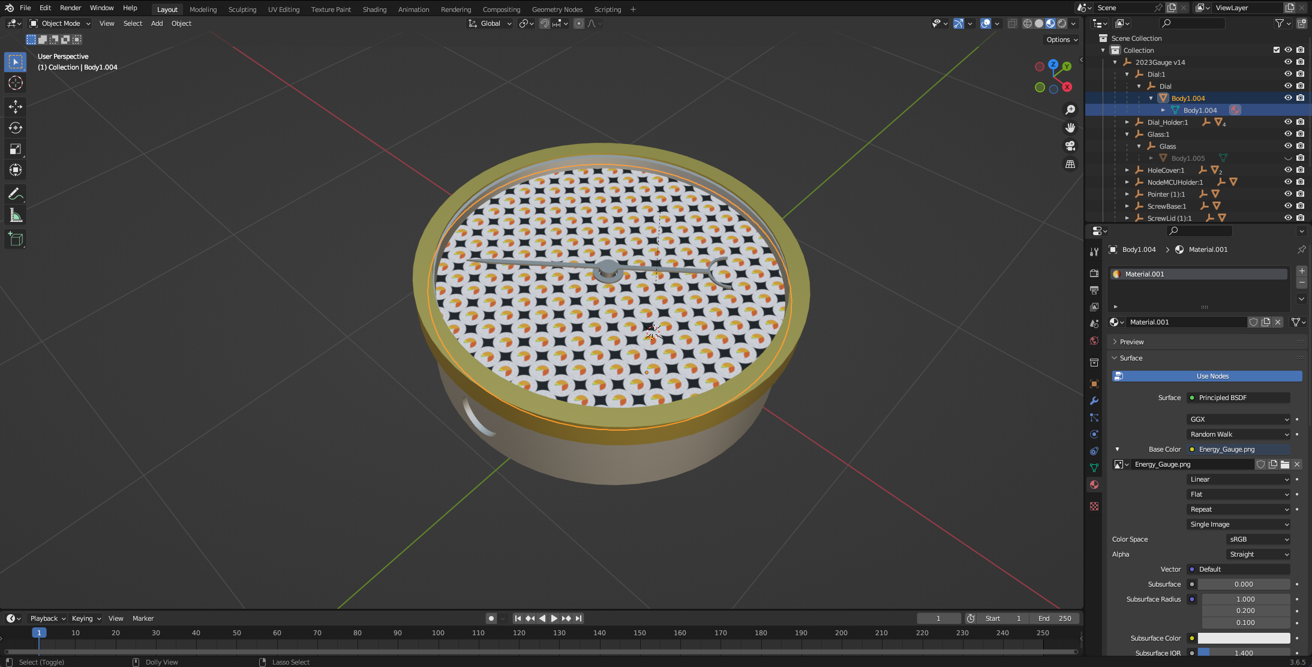
Task: Activate the Rotate tool
Action: [16, 128]
